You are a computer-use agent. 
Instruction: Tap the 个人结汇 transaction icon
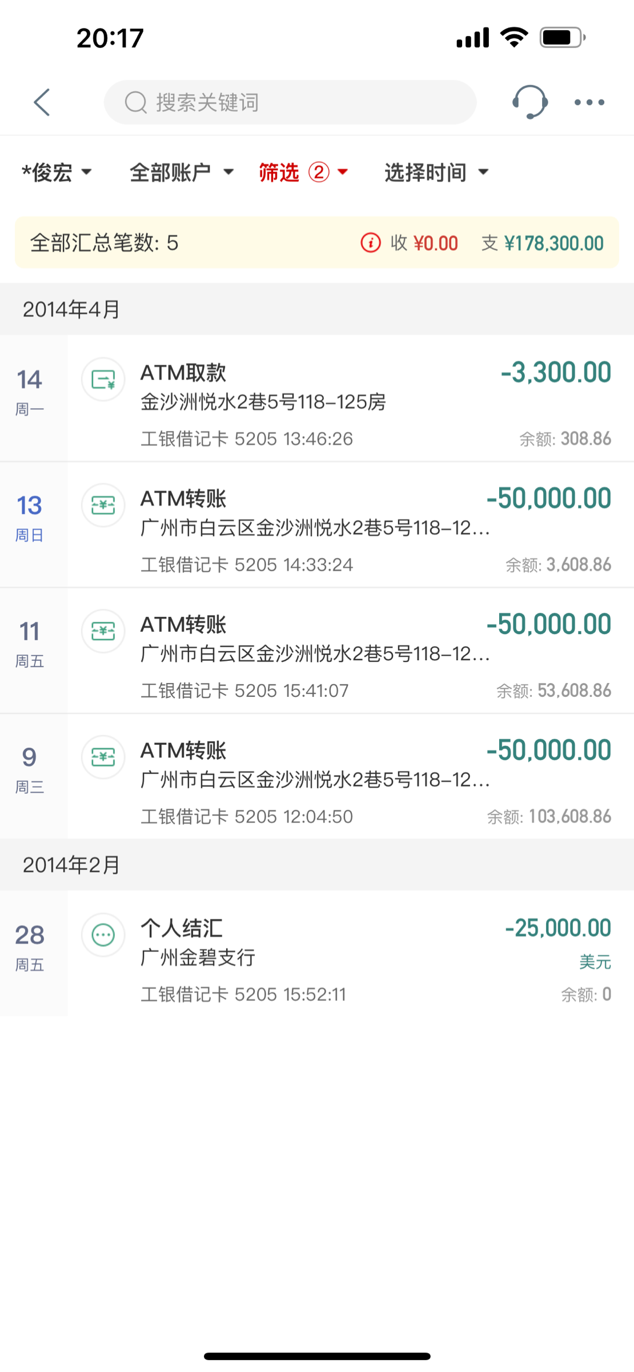click(103, 935)
